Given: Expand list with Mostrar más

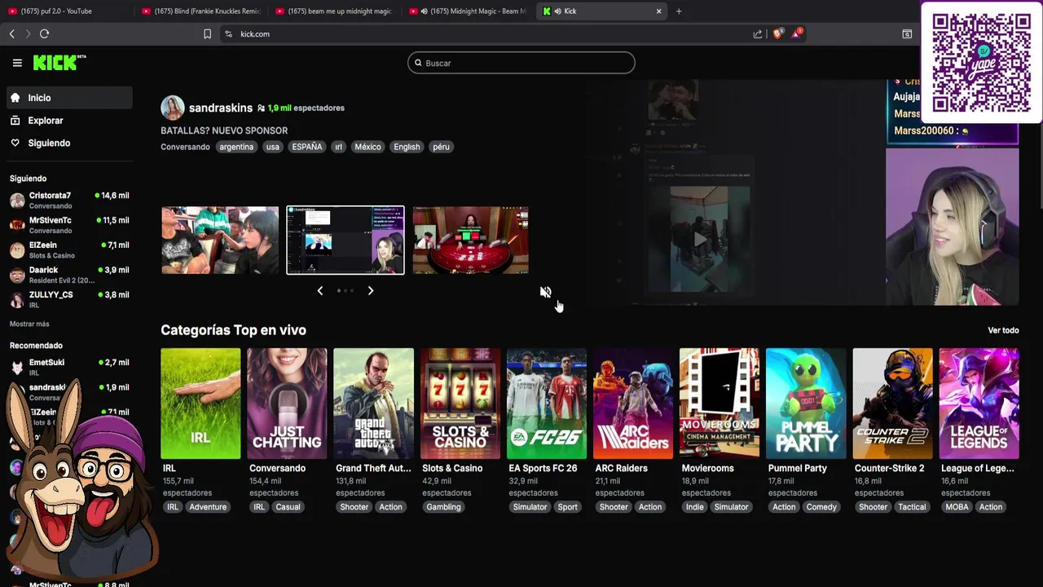Looking at the screenshot, I should click(29, 324).
